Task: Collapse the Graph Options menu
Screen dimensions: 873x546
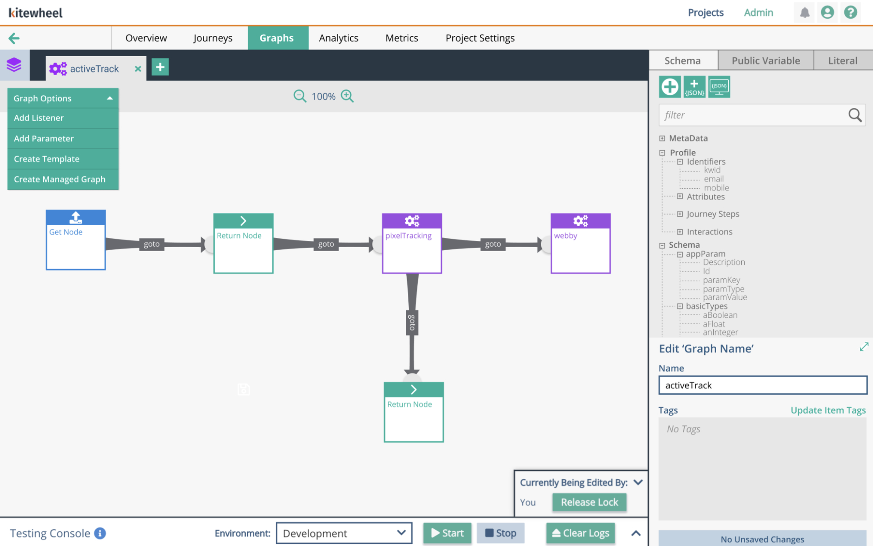Action: click(x=110, y=98)
